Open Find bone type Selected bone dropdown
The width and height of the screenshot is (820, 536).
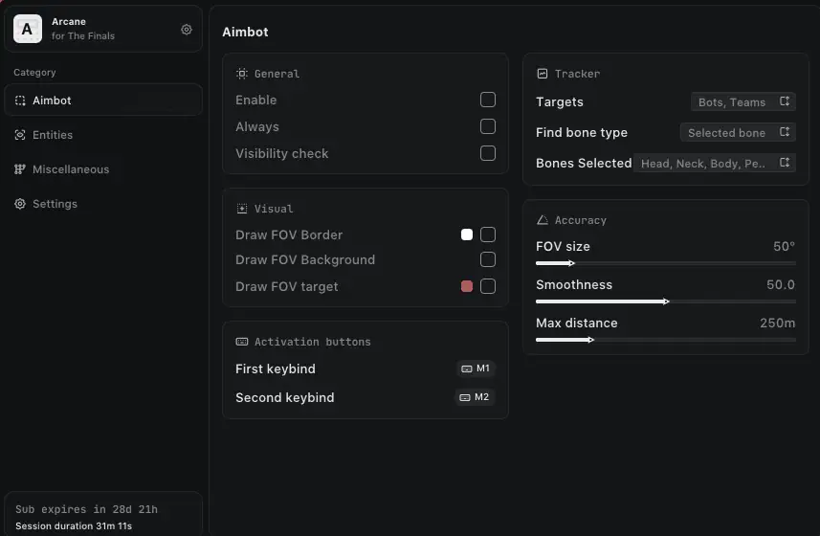click(738, 132)
